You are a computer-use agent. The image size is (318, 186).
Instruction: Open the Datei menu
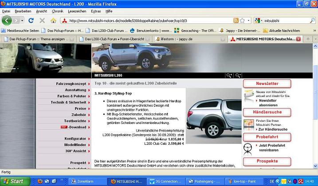(6, 11)
